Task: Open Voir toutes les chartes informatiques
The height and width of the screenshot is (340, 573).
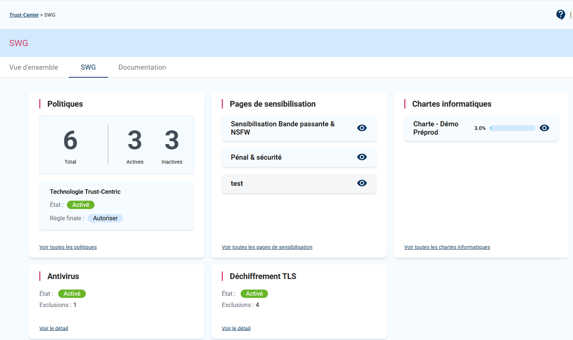Action: (447, 247)
